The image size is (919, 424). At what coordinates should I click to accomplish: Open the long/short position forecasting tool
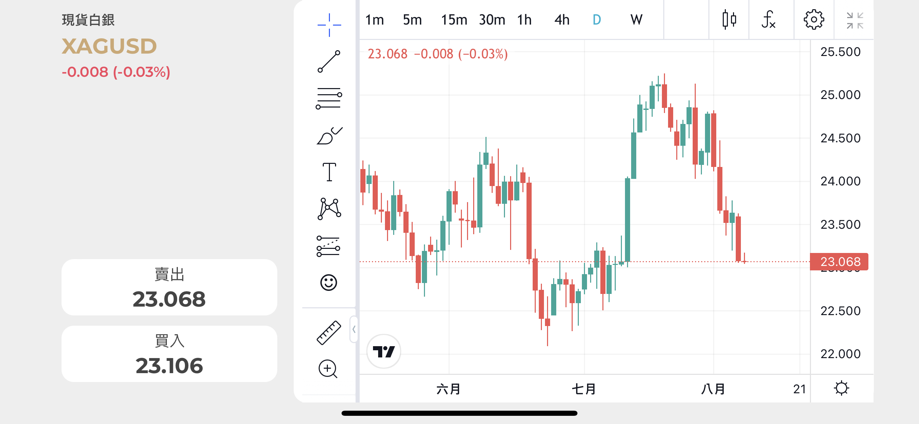(x=329, y=246)
